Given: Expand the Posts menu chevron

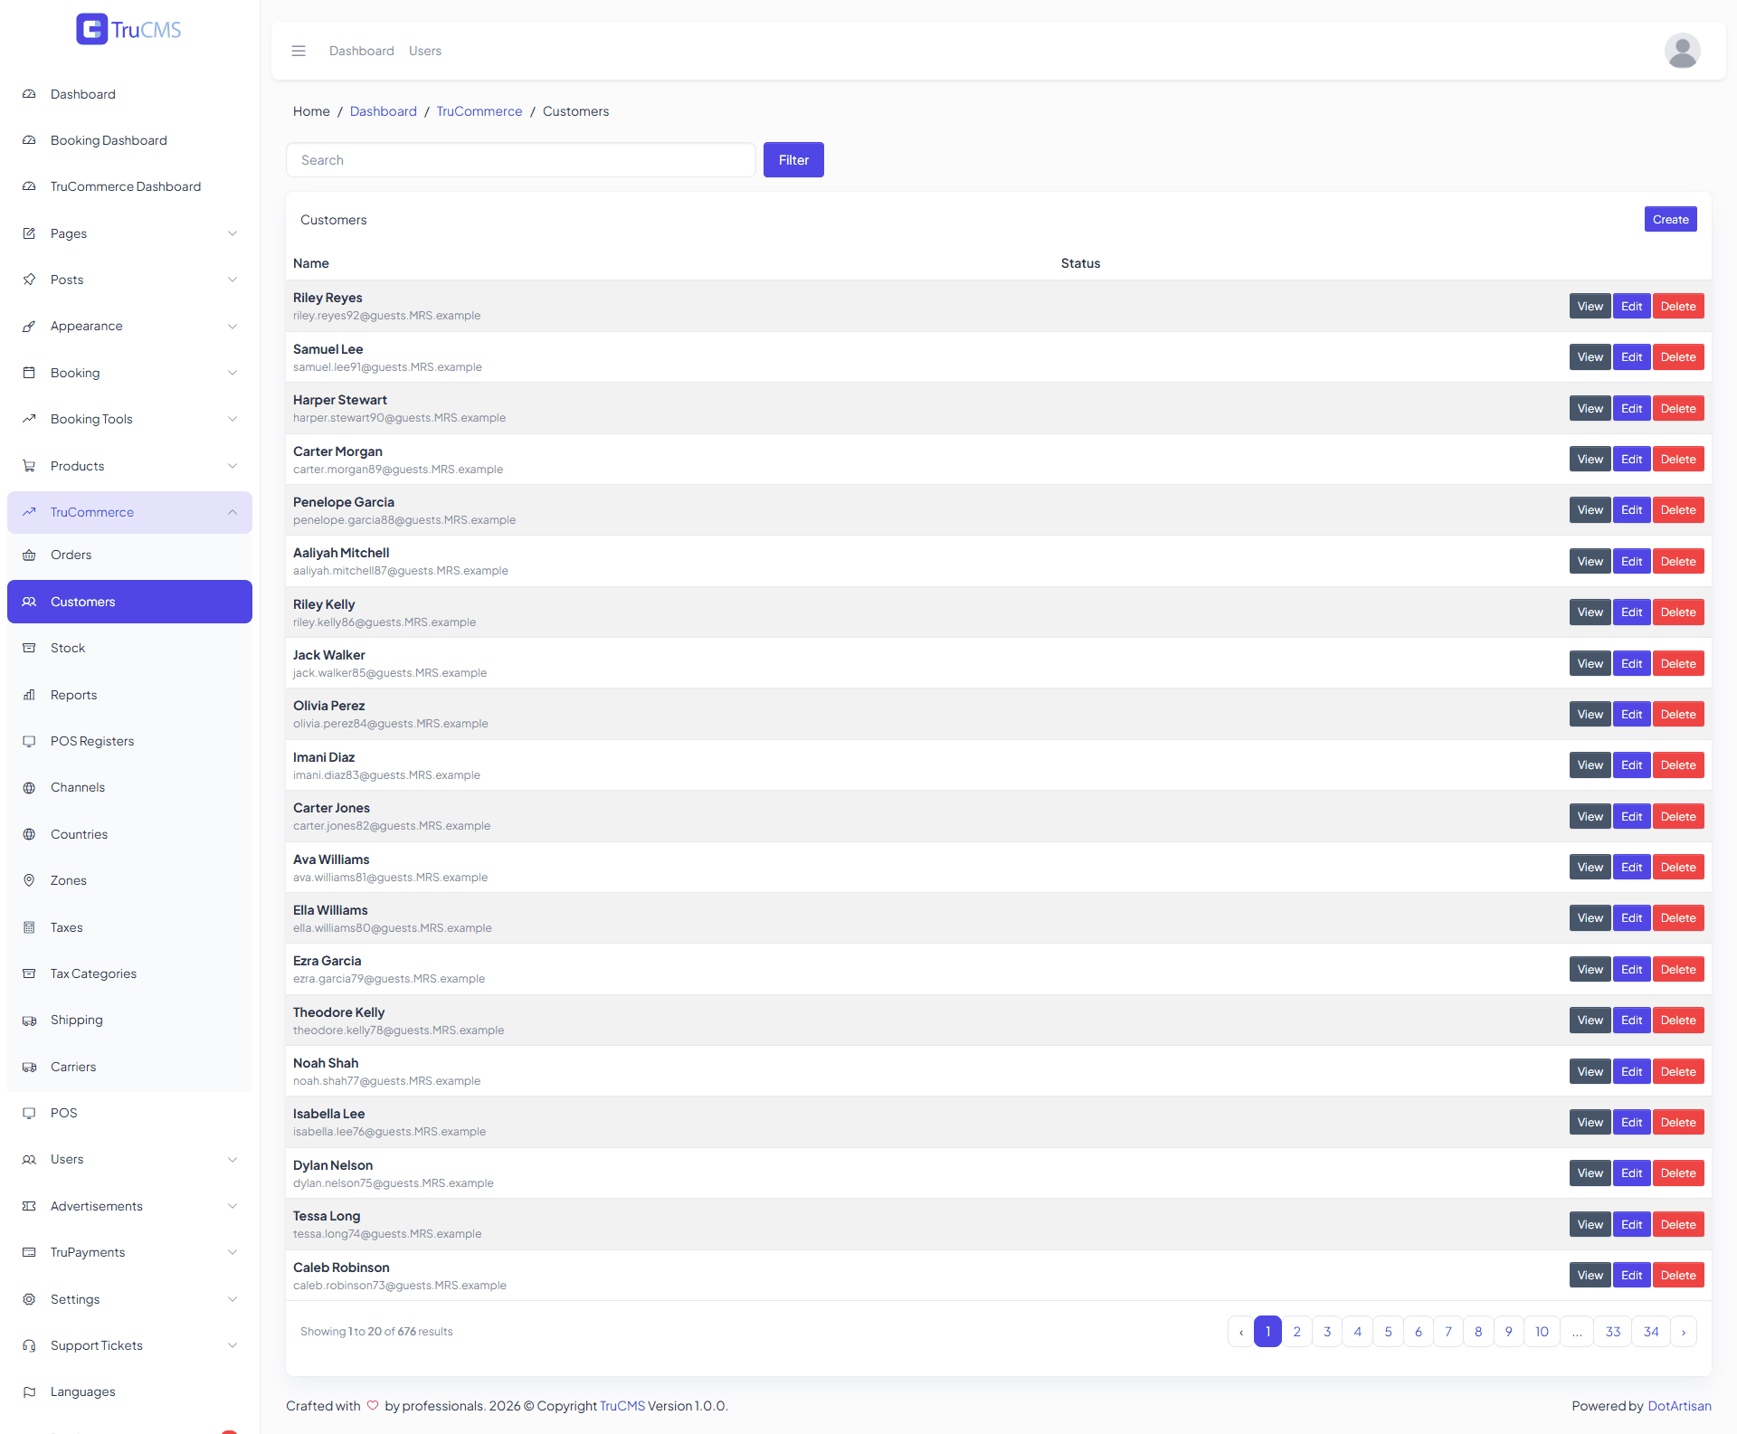Looking at the screenshot, I should pyautogui.click(x=233, y=280).
